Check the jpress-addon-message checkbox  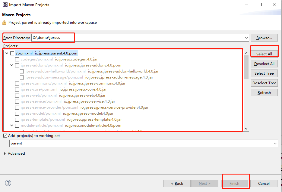(x=22, y=77)
